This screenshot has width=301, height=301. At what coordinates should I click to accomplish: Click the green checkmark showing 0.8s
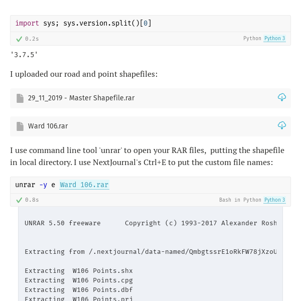pyautogui.click(x=19, y=200)
